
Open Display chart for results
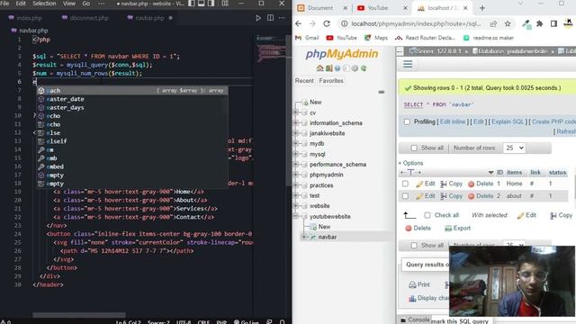pos(428,298)
